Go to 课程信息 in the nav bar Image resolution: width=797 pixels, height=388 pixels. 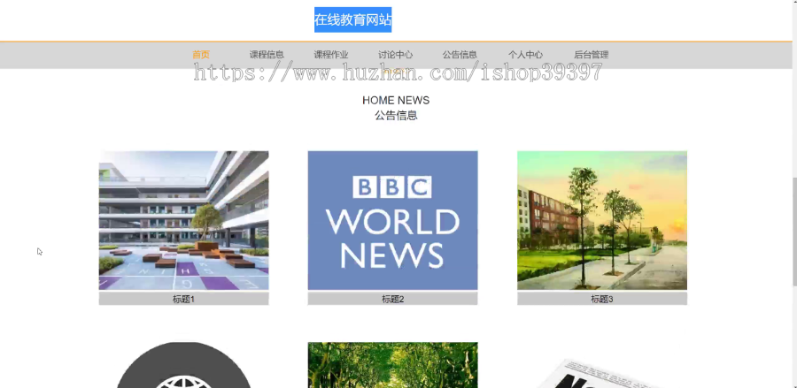pyautogui.click(x=267, y=55)
